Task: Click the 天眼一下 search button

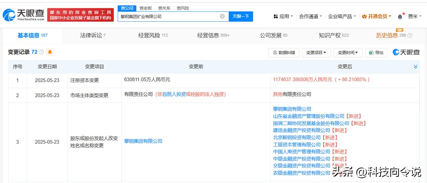Action: pyautogui.click(x=241, y=16)
